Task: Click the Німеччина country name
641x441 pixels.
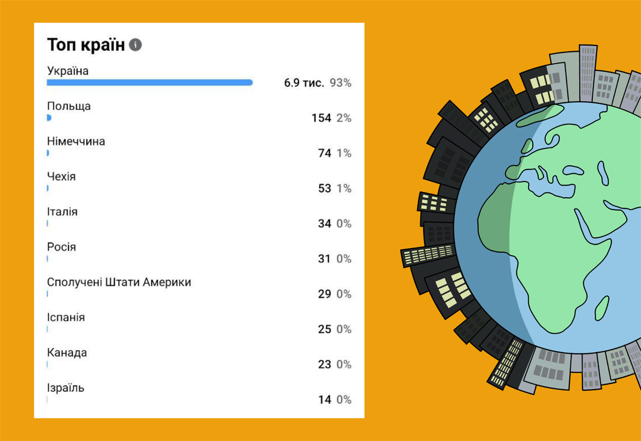Action: [x=76, y=141]
